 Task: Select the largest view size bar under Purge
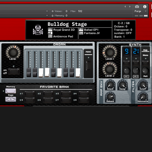pos(146,16)
